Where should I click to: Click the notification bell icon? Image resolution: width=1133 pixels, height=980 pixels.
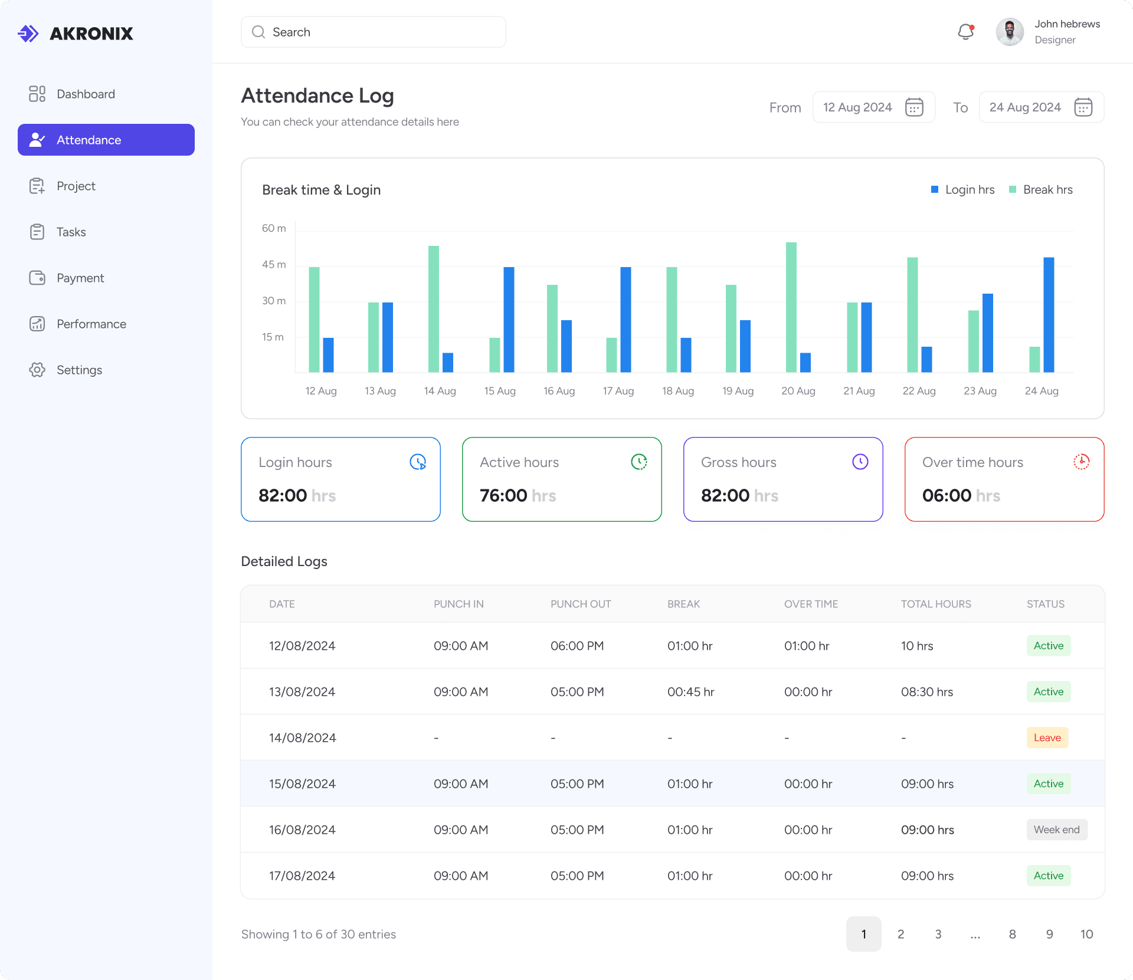point(965,32)
